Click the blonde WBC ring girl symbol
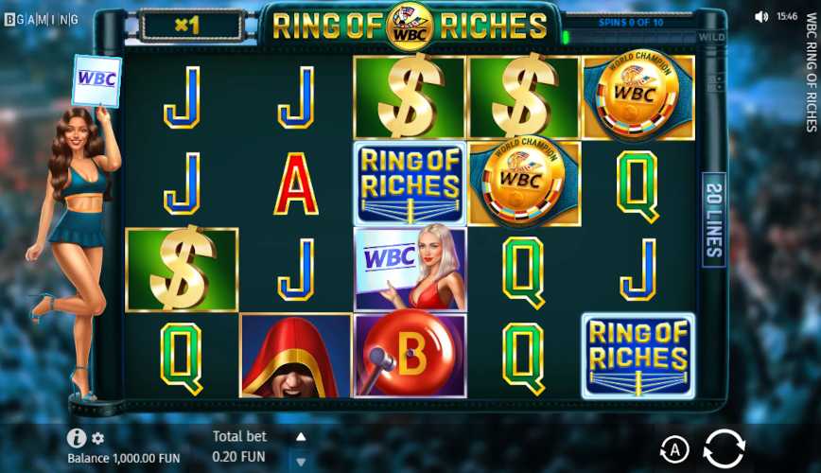This screenshot has height=473, width=821. click(410, 270)
